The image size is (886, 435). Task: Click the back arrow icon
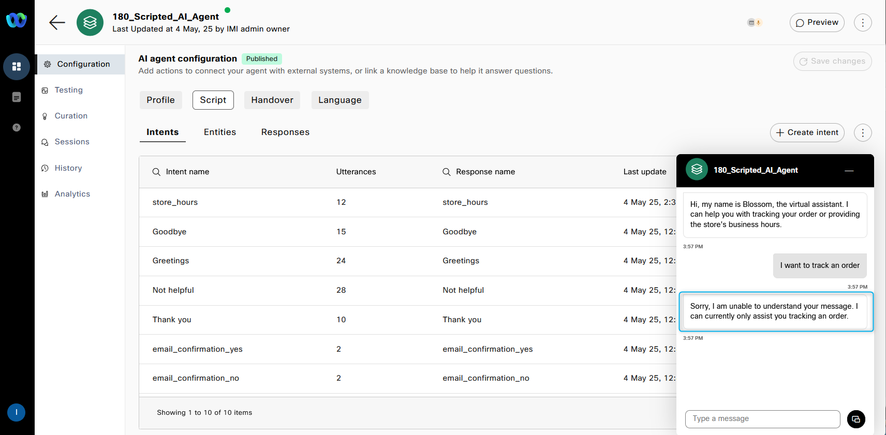click(x=57, y=22)
